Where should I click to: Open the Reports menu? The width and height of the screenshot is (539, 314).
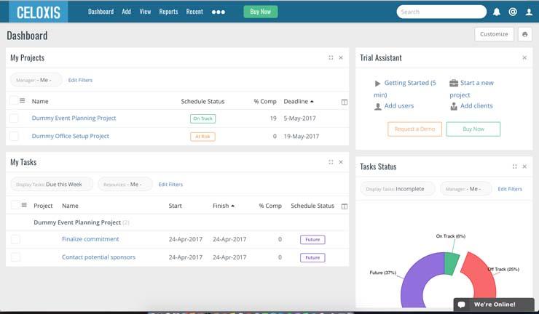(168, 12)
